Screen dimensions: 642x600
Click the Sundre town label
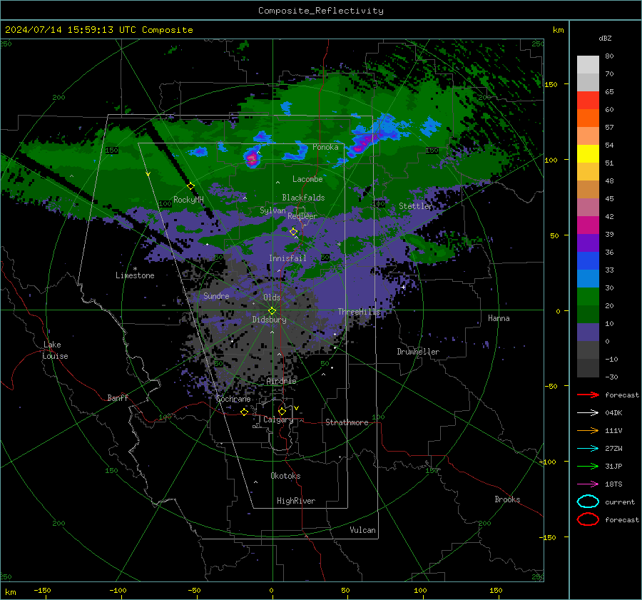tap(216, 295)
